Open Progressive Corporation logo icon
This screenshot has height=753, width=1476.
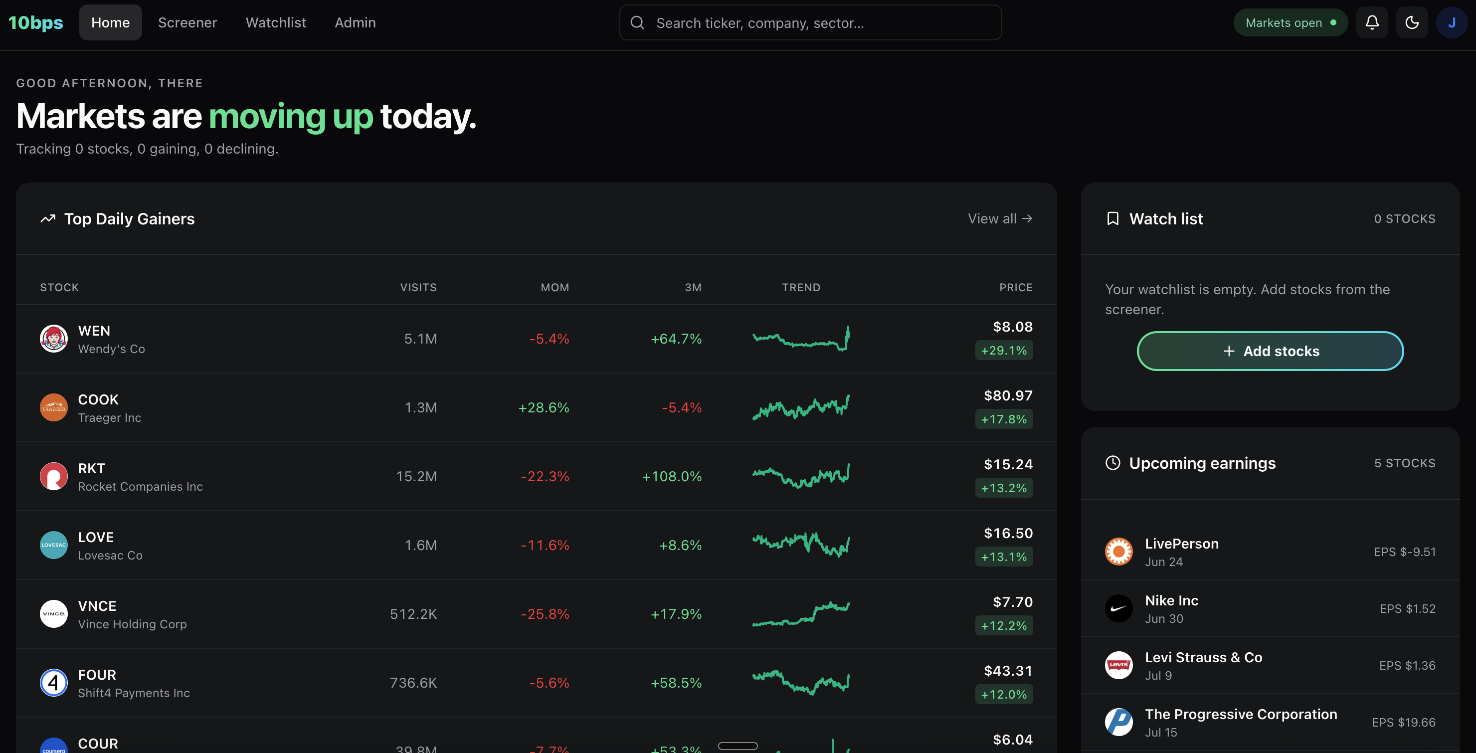[x=1118, y=722]
